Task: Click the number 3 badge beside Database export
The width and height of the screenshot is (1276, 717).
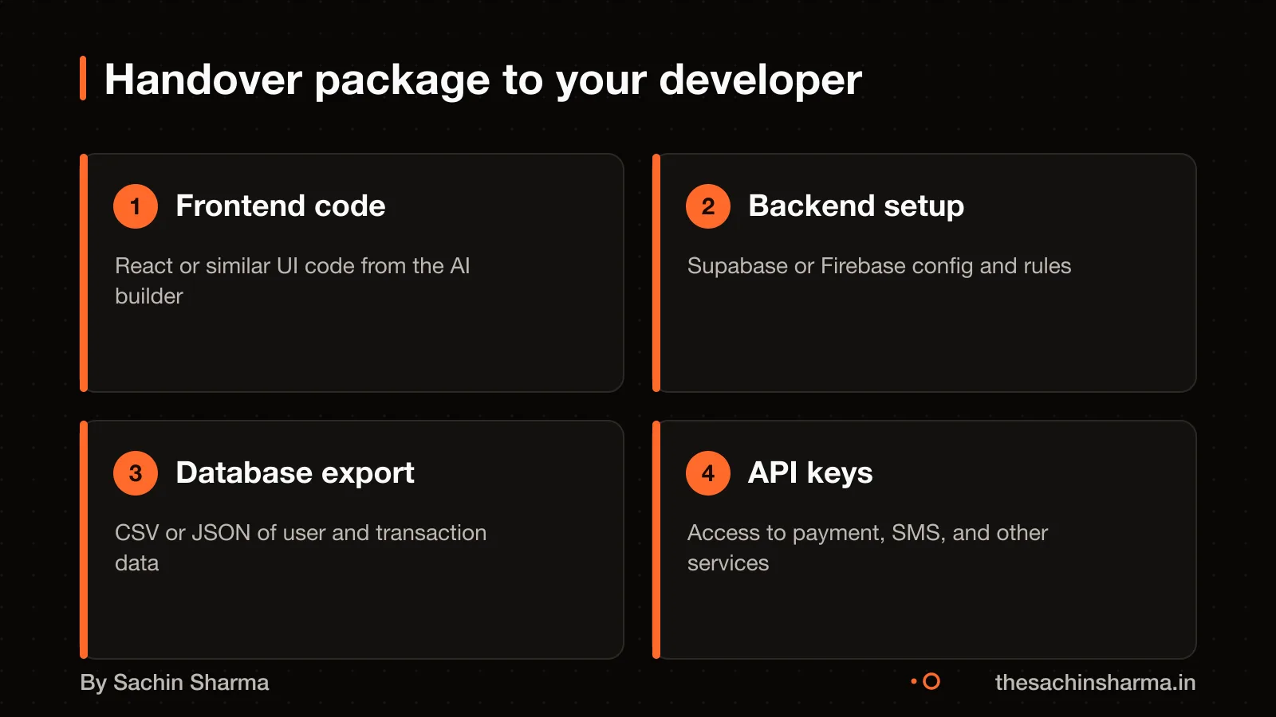Action: click(x=136, y=473)
